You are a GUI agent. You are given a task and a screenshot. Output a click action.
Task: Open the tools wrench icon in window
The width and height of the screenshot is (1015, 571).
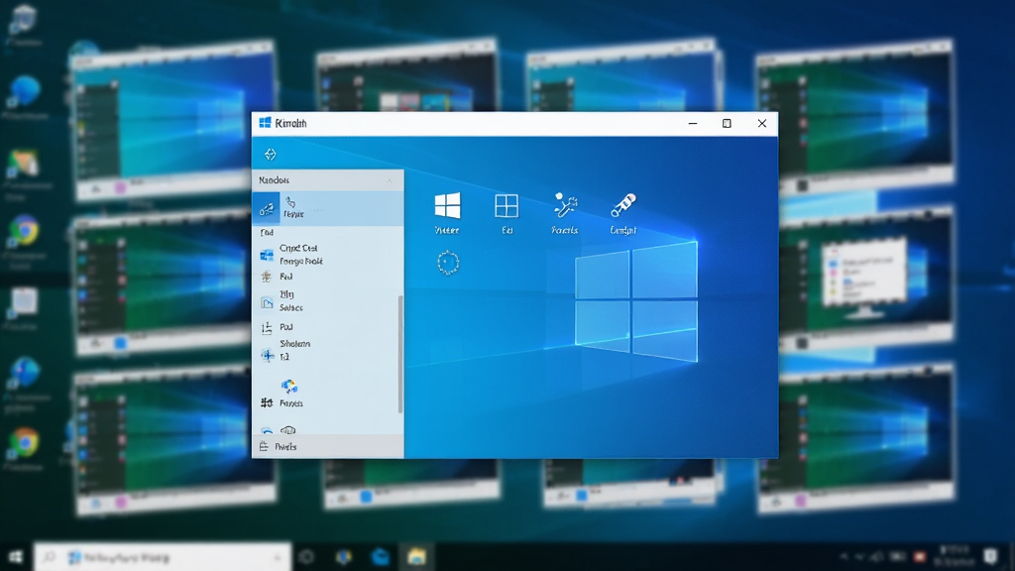point(565,205)
